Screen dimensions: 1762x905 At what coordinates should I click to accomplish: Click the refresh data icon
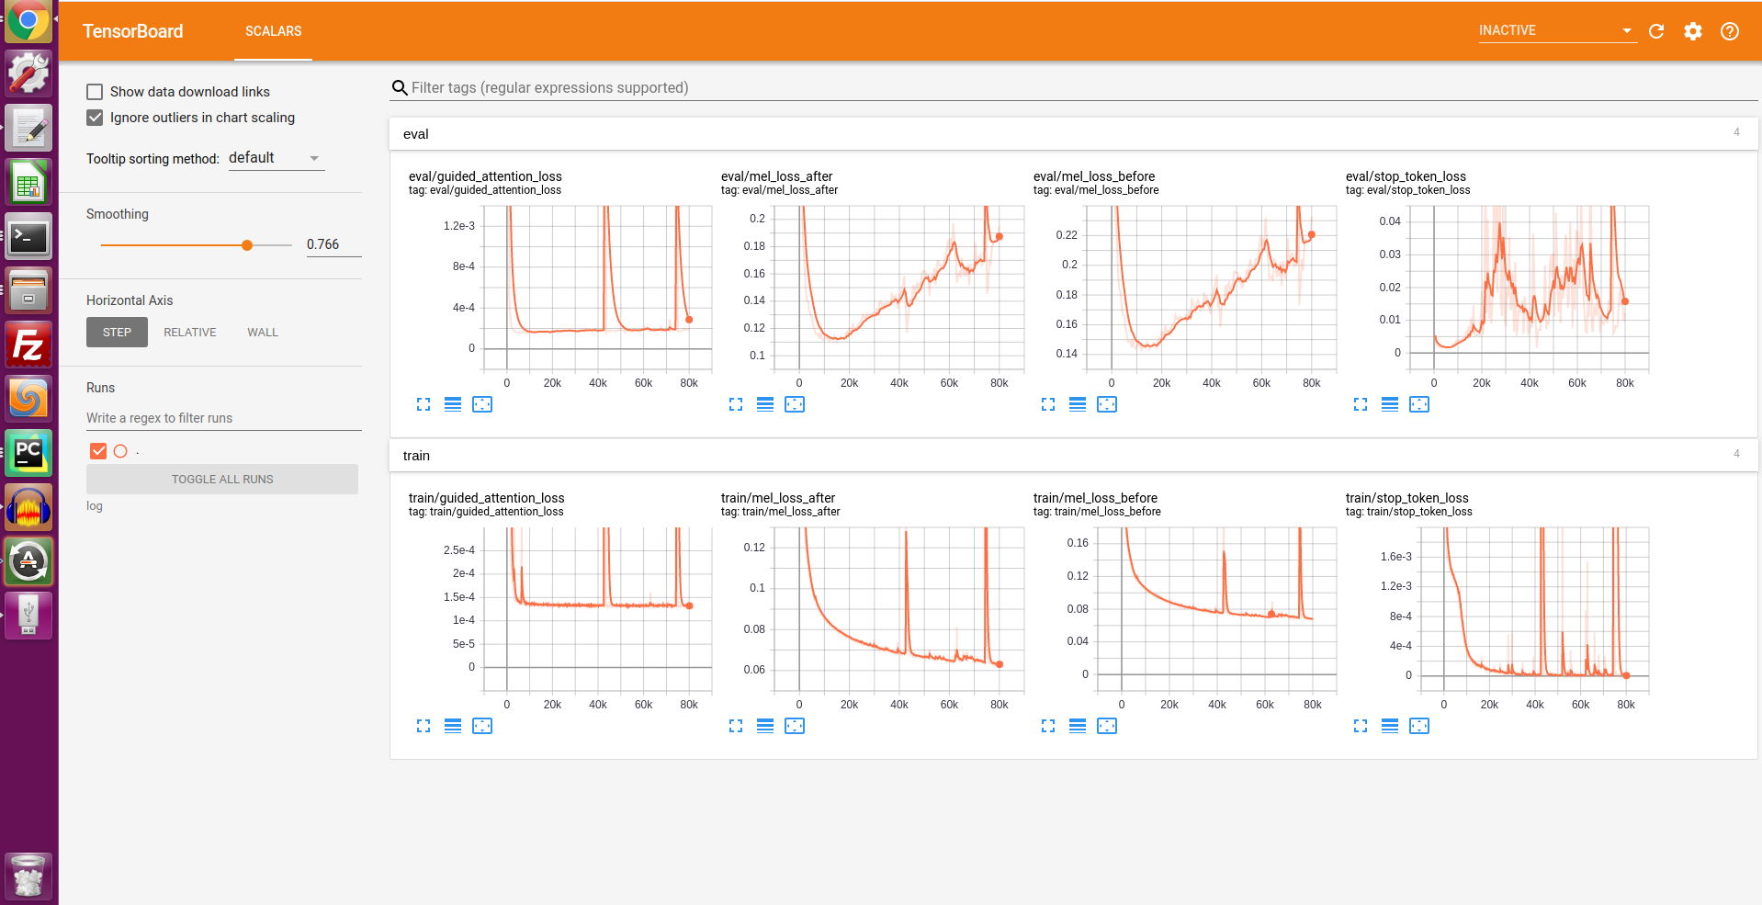point(1656,30)
